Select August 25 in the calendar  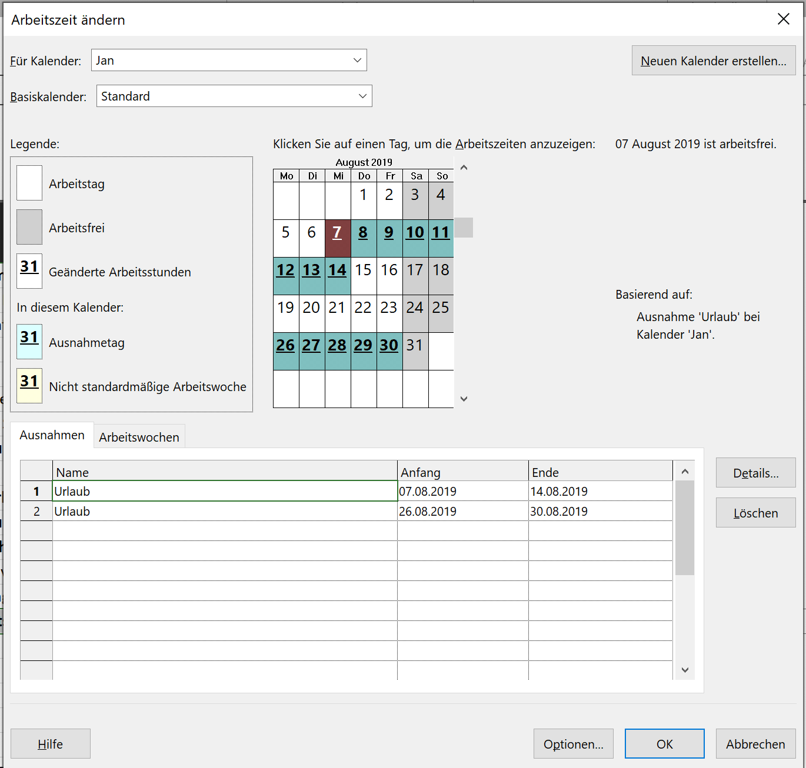pyautogui.click(x=441, y=313)
